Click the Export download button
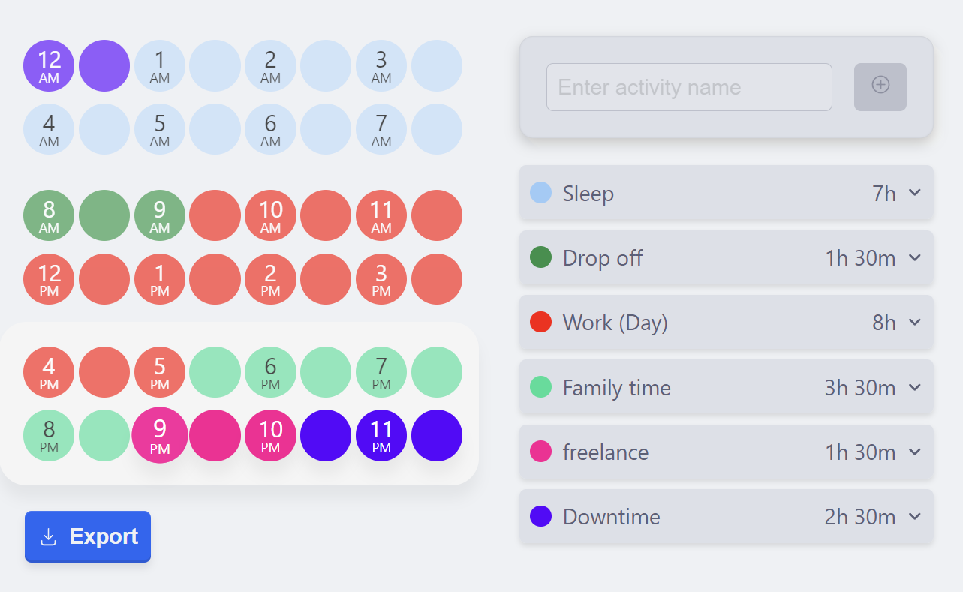Image resolution: width=963 pixels, height=592 pixels. [88, 536]
